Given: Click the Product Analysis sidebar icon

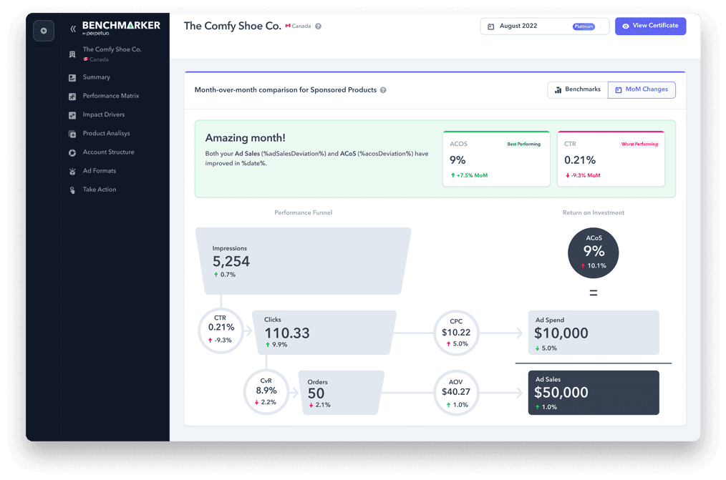Looking at the screenshot, I should pyautogui.click(x=72, y=134).
